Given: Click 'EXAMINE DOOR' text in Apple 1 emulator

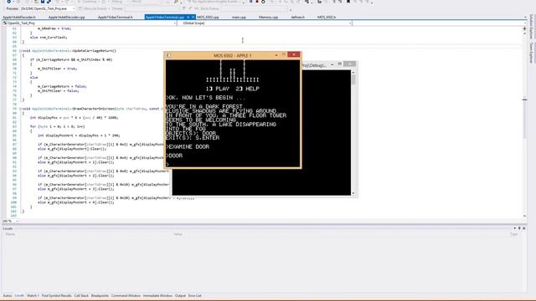Looking at the screenshot, I should [x=189, y=147].
